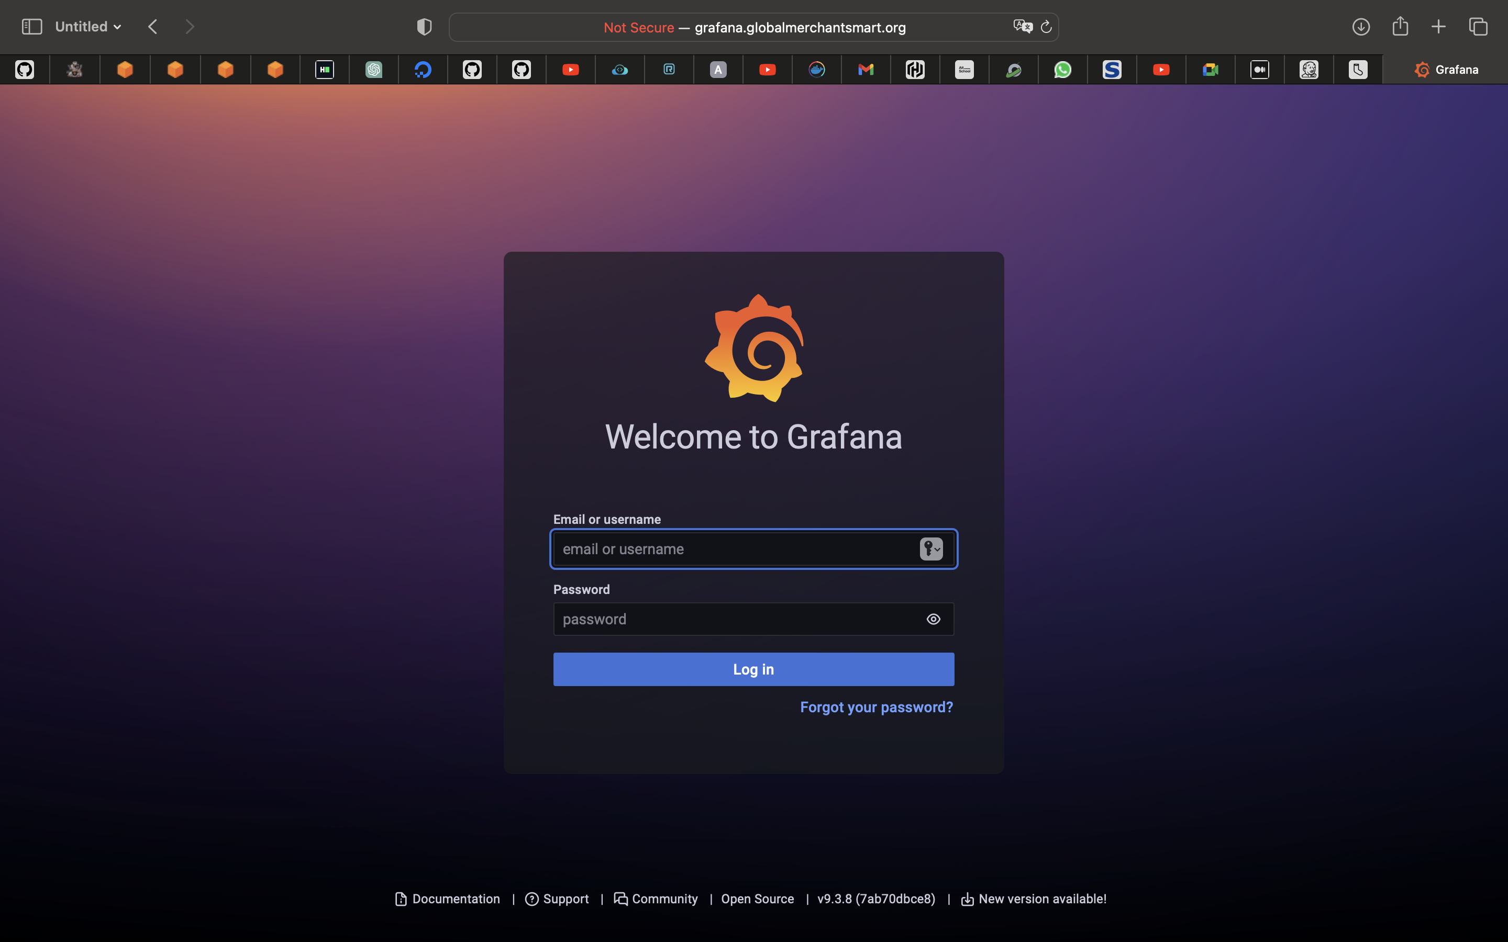Screen dimensions: 1508x942
Task: Reload the Grafana page
Action: [1046, 27]
